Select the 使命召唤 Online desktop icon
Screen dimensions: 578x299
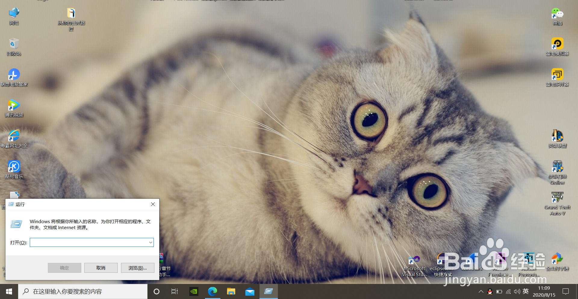(x=557, y=173)
